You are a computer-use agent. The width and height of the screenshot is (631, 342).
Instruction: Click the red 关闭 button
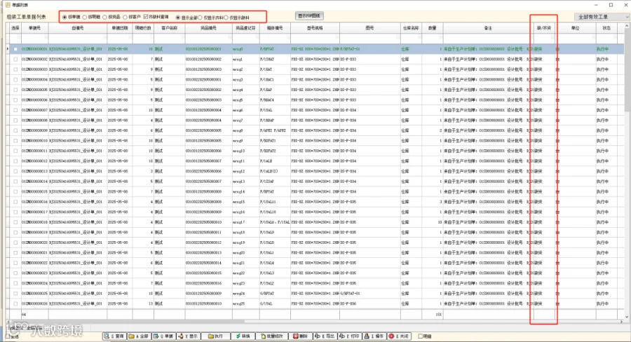click(x=399, y=336)
